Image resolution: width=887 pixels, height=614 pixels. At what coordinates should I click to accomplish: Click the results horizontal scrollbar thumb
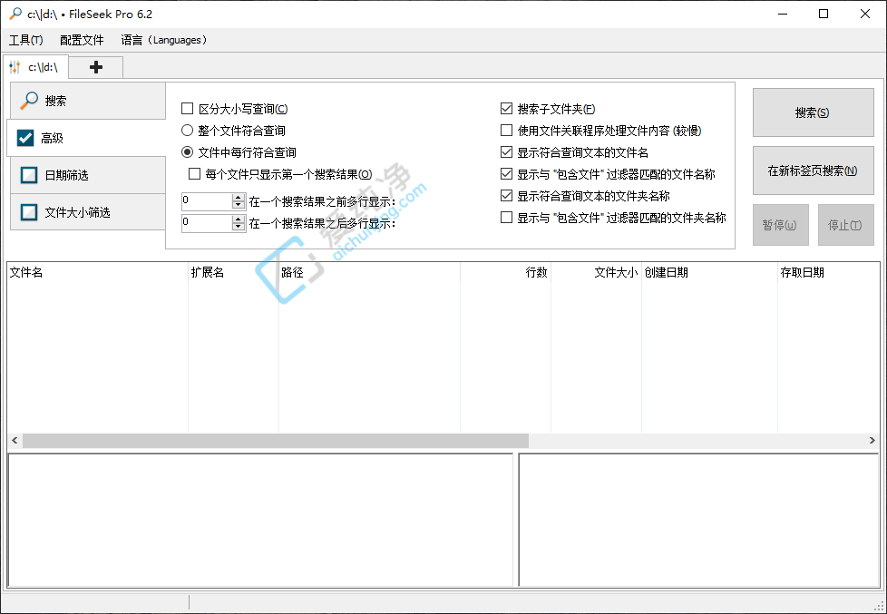pyautogui.click(x=276, y=440)
